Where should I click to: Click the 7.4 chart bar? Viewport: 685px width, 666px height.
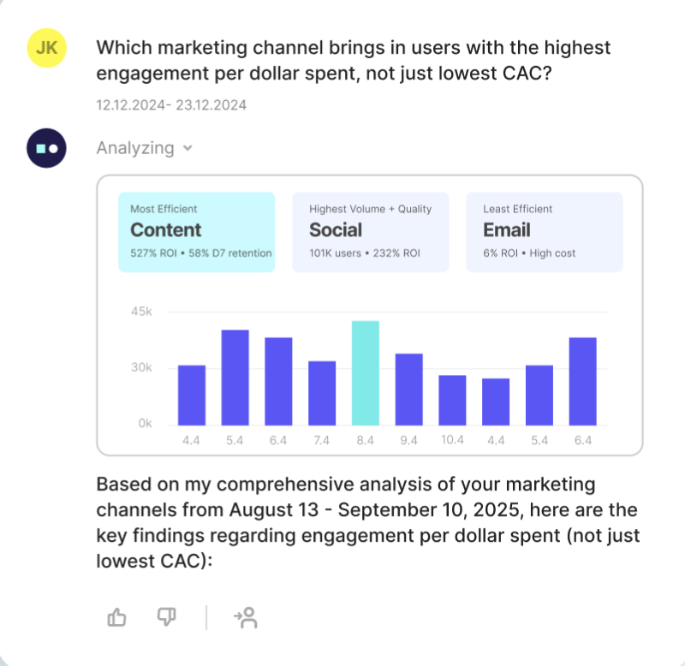322,393
